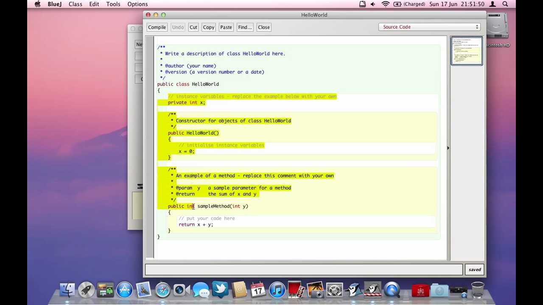The image size is (543, 305).
Task: Open the BlueJ application menu
Action: 54,4
